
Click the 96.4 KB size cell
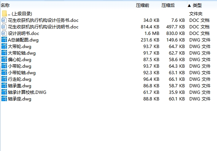click(x=151, y=79)
